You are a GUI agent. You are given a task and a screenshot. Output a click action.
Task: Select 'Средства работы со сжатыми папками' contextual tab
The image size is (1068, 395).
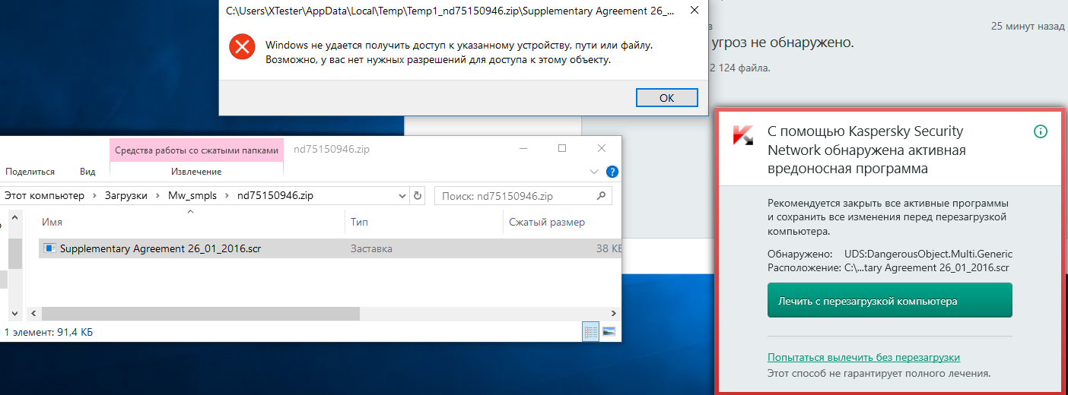pos(196,150)
